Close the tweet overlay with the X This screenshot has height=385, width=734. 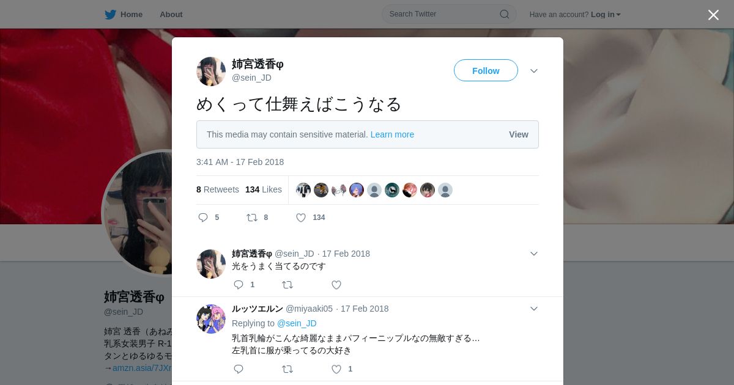tap(713, 15)
